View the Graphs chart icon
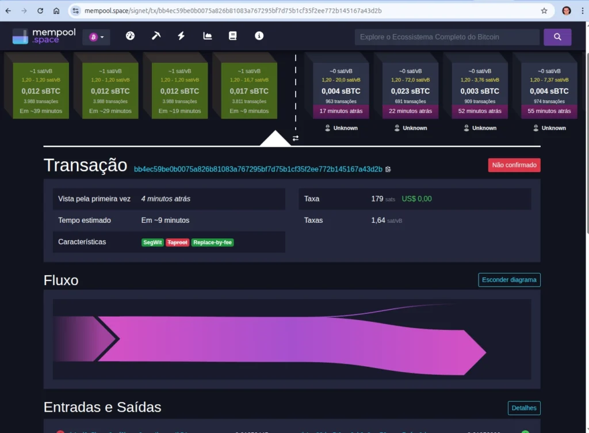This screenshot has height=433, width=589. pyautogui.click(x=207, y=36)
